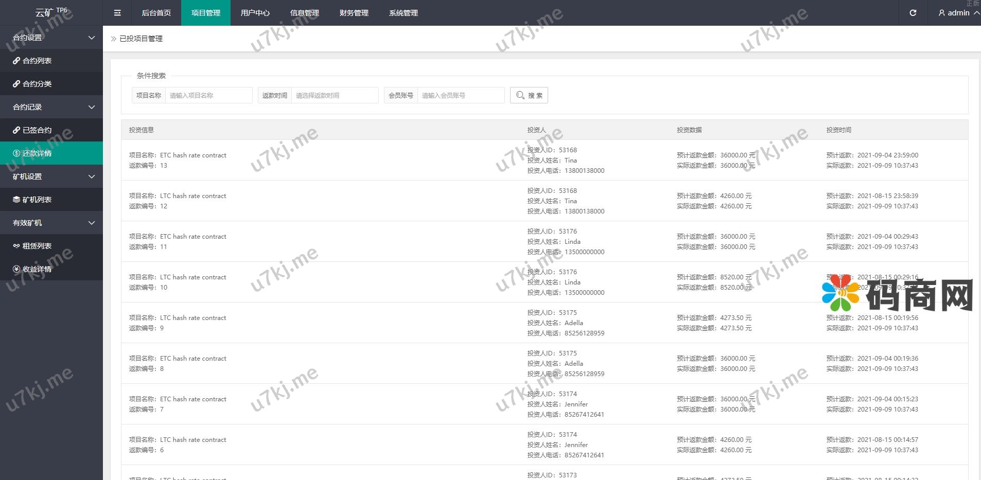Click the sidebar collapse hamburger icon

(x=117, y=13)
